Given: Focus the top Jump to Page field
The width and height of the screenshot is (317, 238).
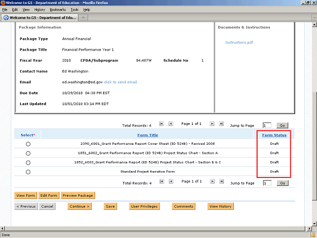Looking at the screenshot, I should coord(267,125).
